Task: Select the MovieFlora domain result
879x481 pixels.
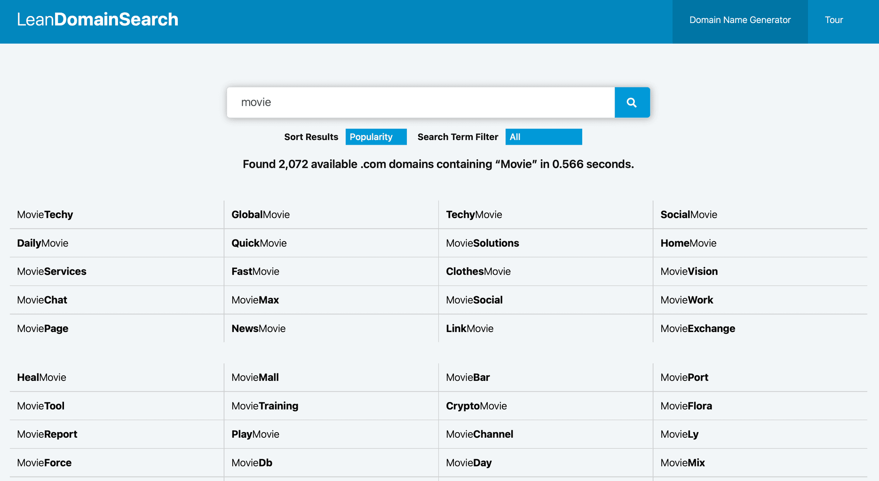Action: pyautogui.click(x=686, y=406)
